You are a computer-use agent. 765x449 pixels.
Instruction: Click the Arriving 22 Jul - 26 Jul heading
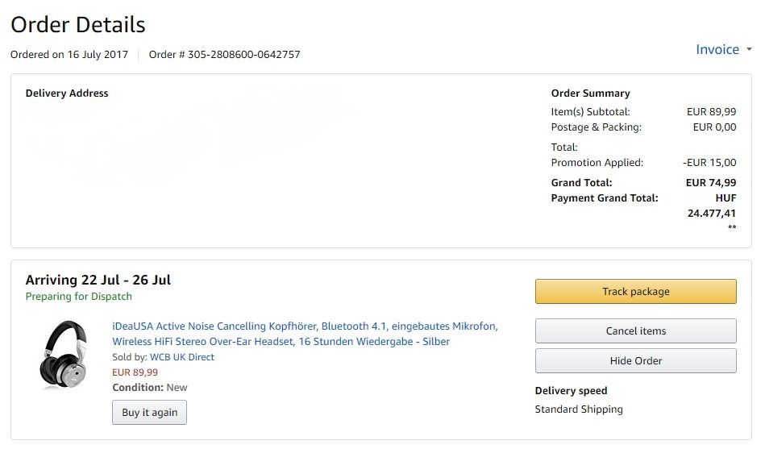98,281
